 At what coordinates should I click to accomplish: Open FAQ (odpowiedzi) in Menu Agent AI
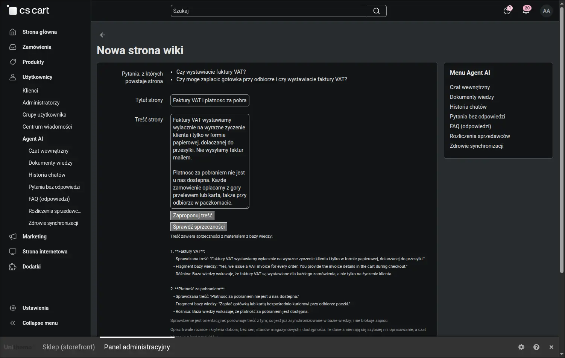tap(471, 126)
